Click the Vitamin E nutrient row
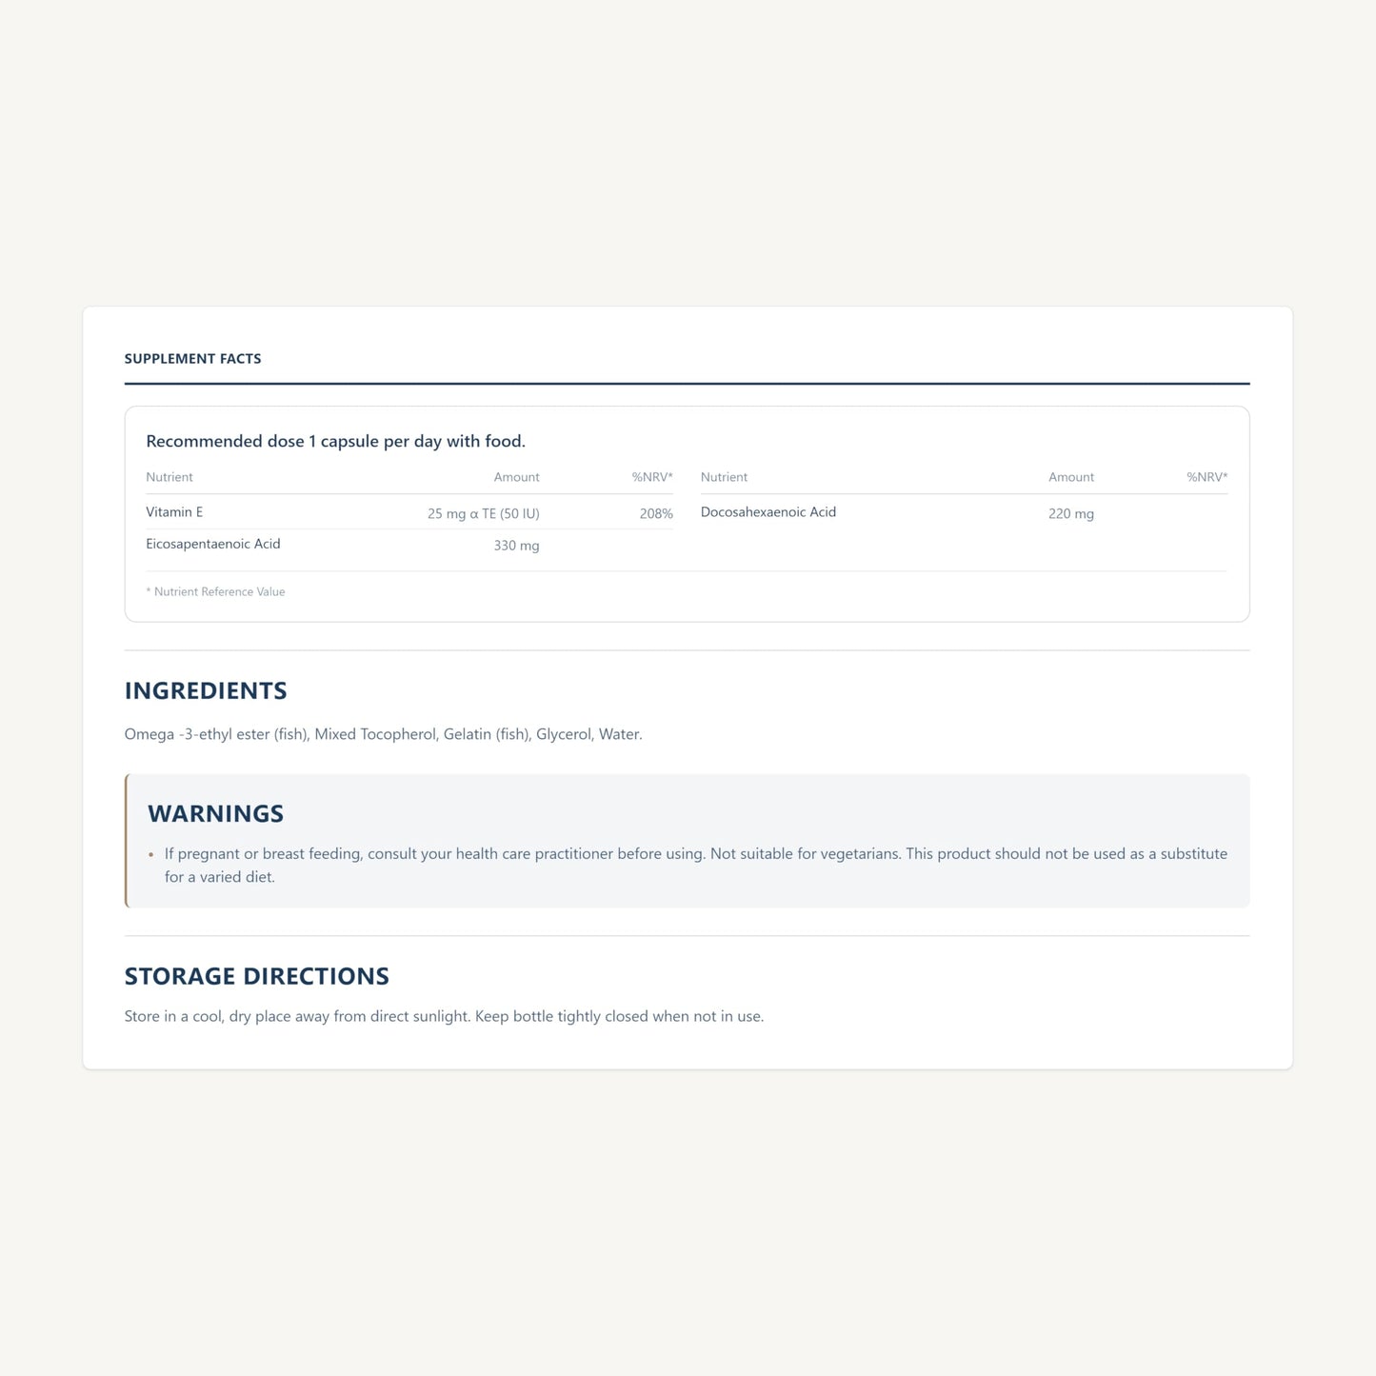 [409, 512]
